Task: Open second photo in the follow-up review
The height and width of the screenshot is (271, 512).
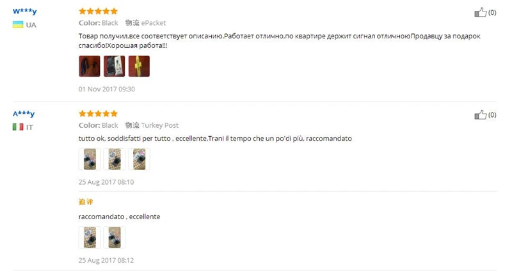Action: coord(115,237)
